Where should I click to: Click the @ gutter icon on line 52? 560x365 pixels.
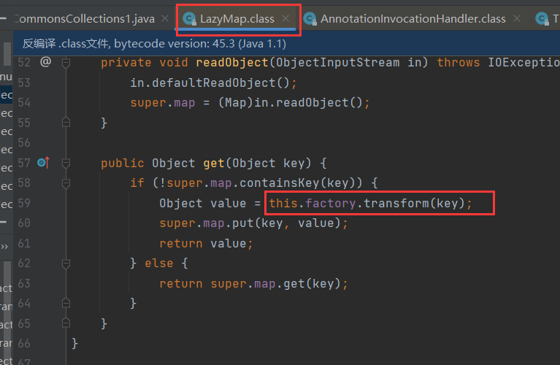[46, 62]
